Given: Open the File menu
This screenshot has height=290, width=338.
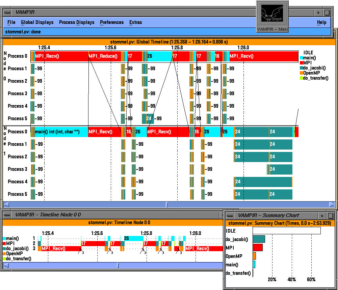Looking at the screenshot, I should click(x=11, y=22).
